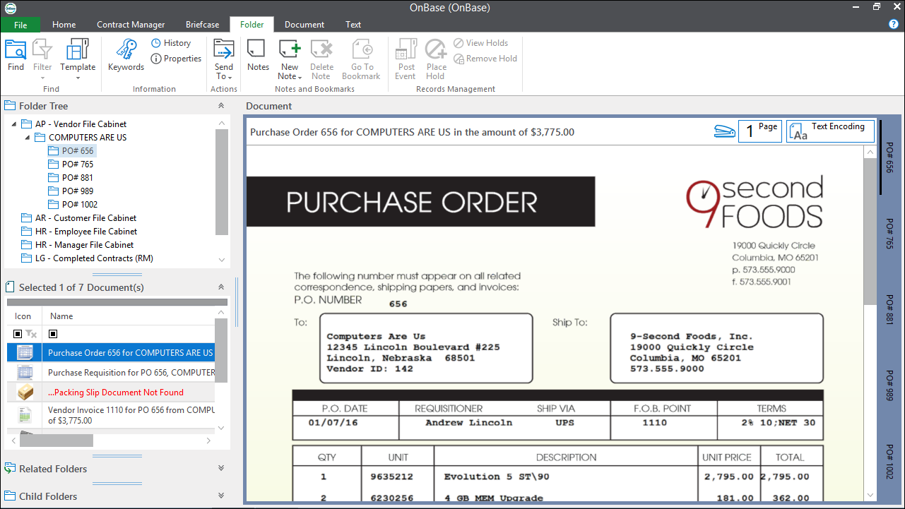Viewport: 905px width, 509px height.
Task: Open the Notes viewer
Action: click(x=258, y=55)
